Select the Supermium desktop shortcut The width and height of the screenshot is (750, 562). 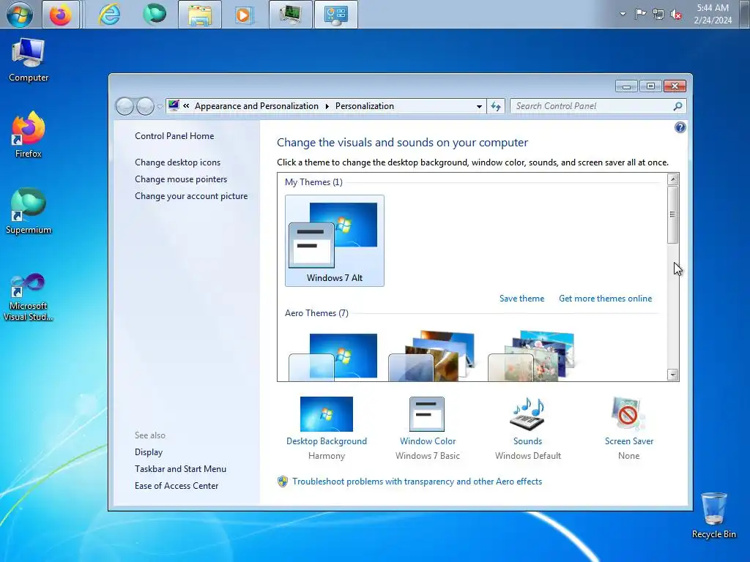click(29, 211)
